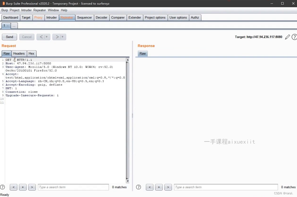Open back history dropdown arrow
The width and height of the screenshot is (297, 197).
pos(47,37)
